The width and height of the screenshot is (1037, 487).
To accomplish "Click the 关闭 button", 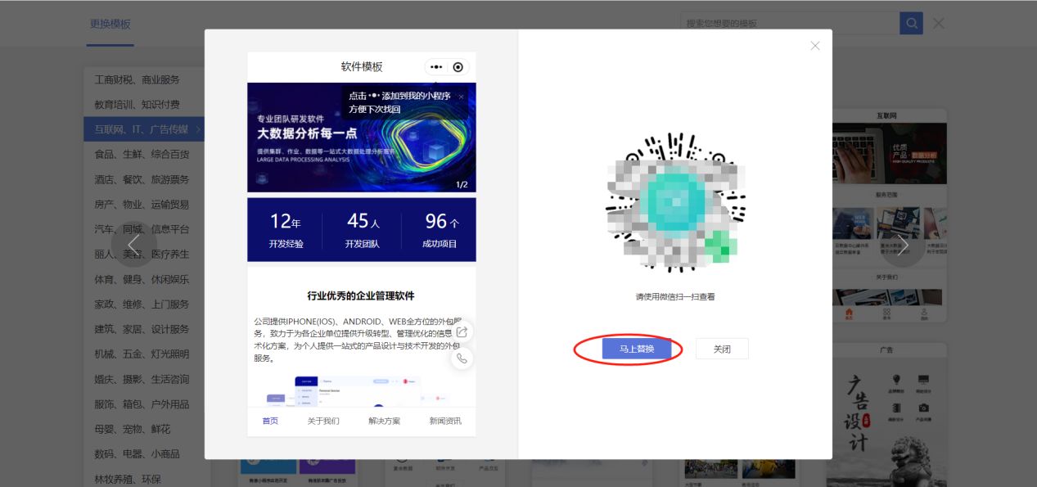I will tap(722, 349).
